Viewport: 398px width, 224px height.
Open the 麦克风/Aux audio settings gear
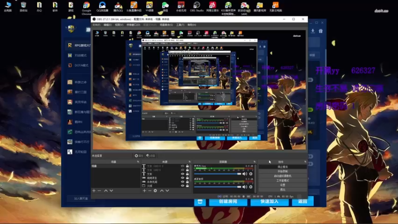coord(251,174)
